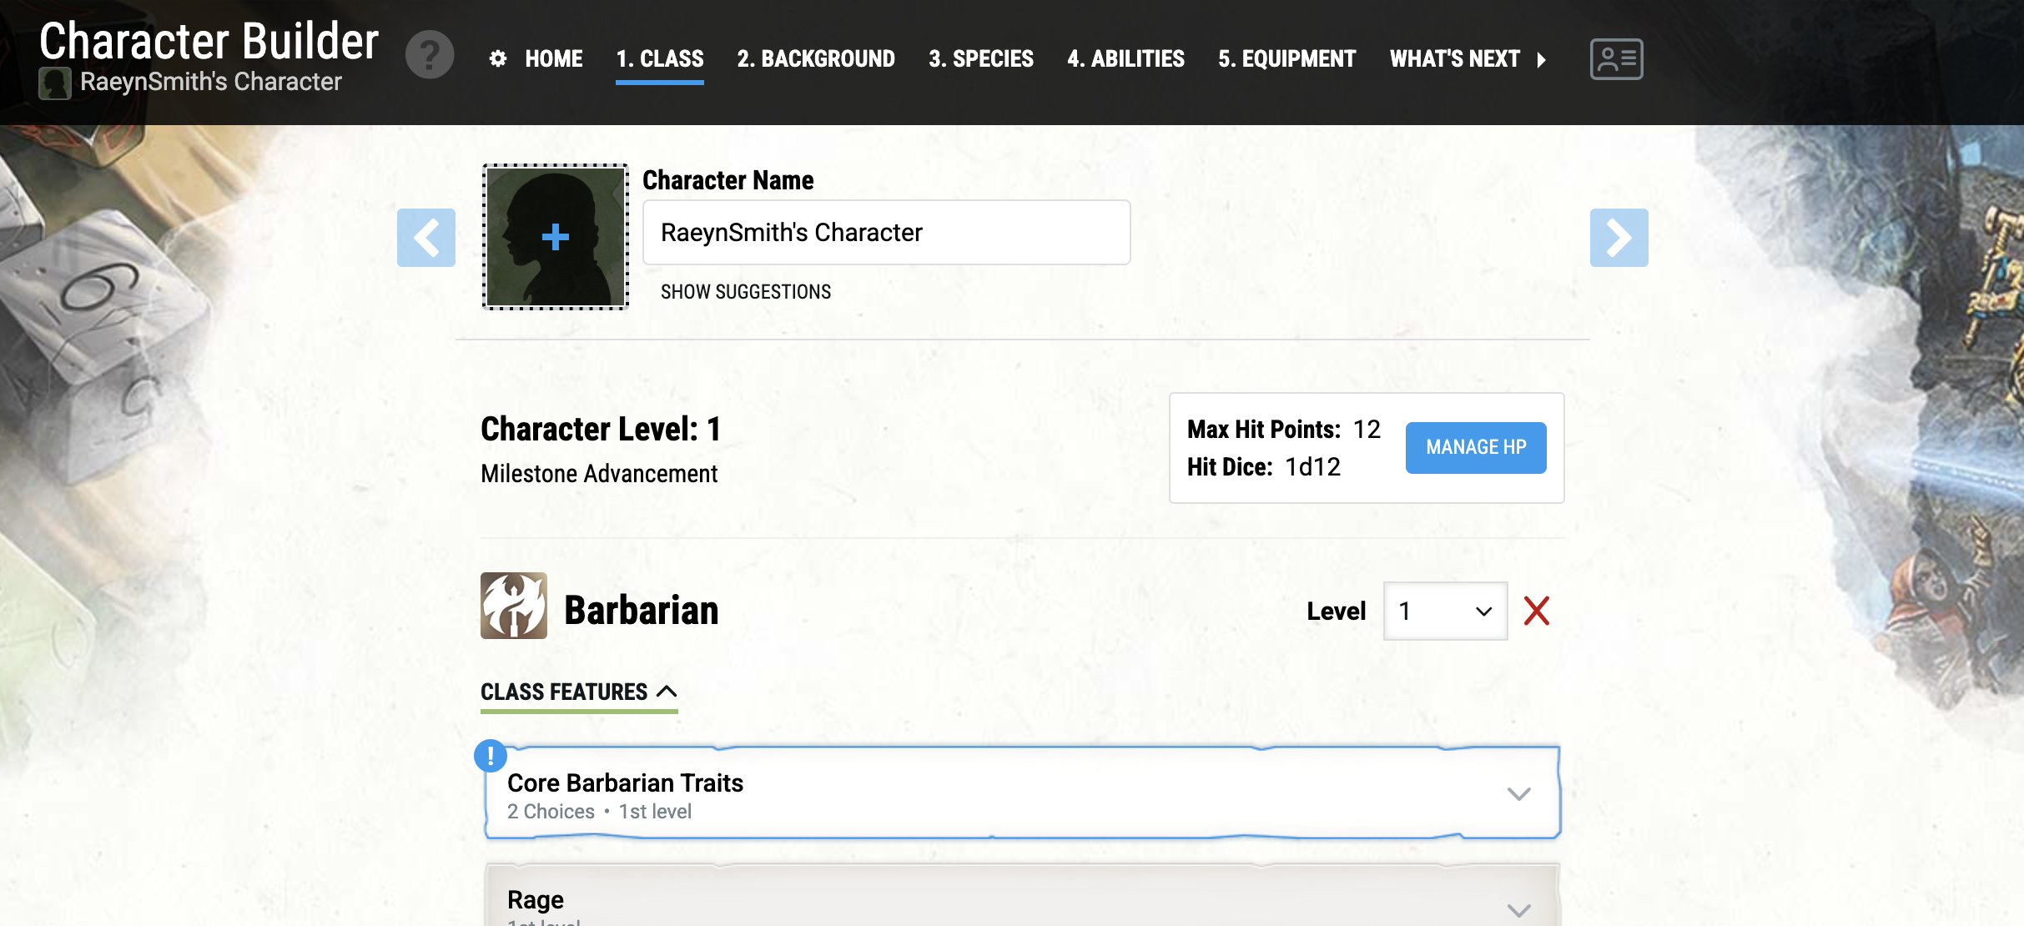Screen dimensions: 2024x926
Task: Open the Barbarian Level dropdown
Action: 1445,611
